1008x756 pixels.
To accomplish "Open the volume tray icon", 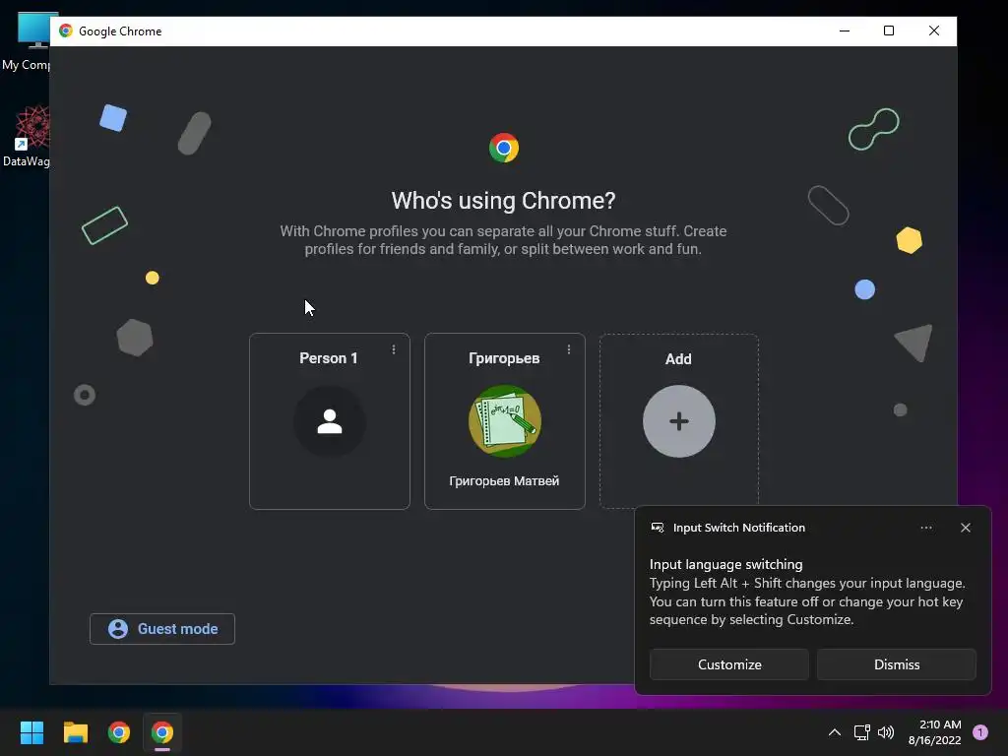I will tap(886, 732).
